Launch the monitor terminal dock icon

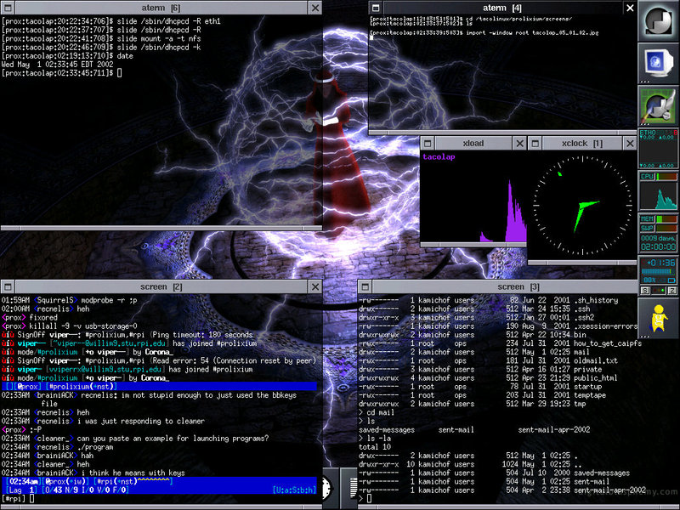(658, 63)
